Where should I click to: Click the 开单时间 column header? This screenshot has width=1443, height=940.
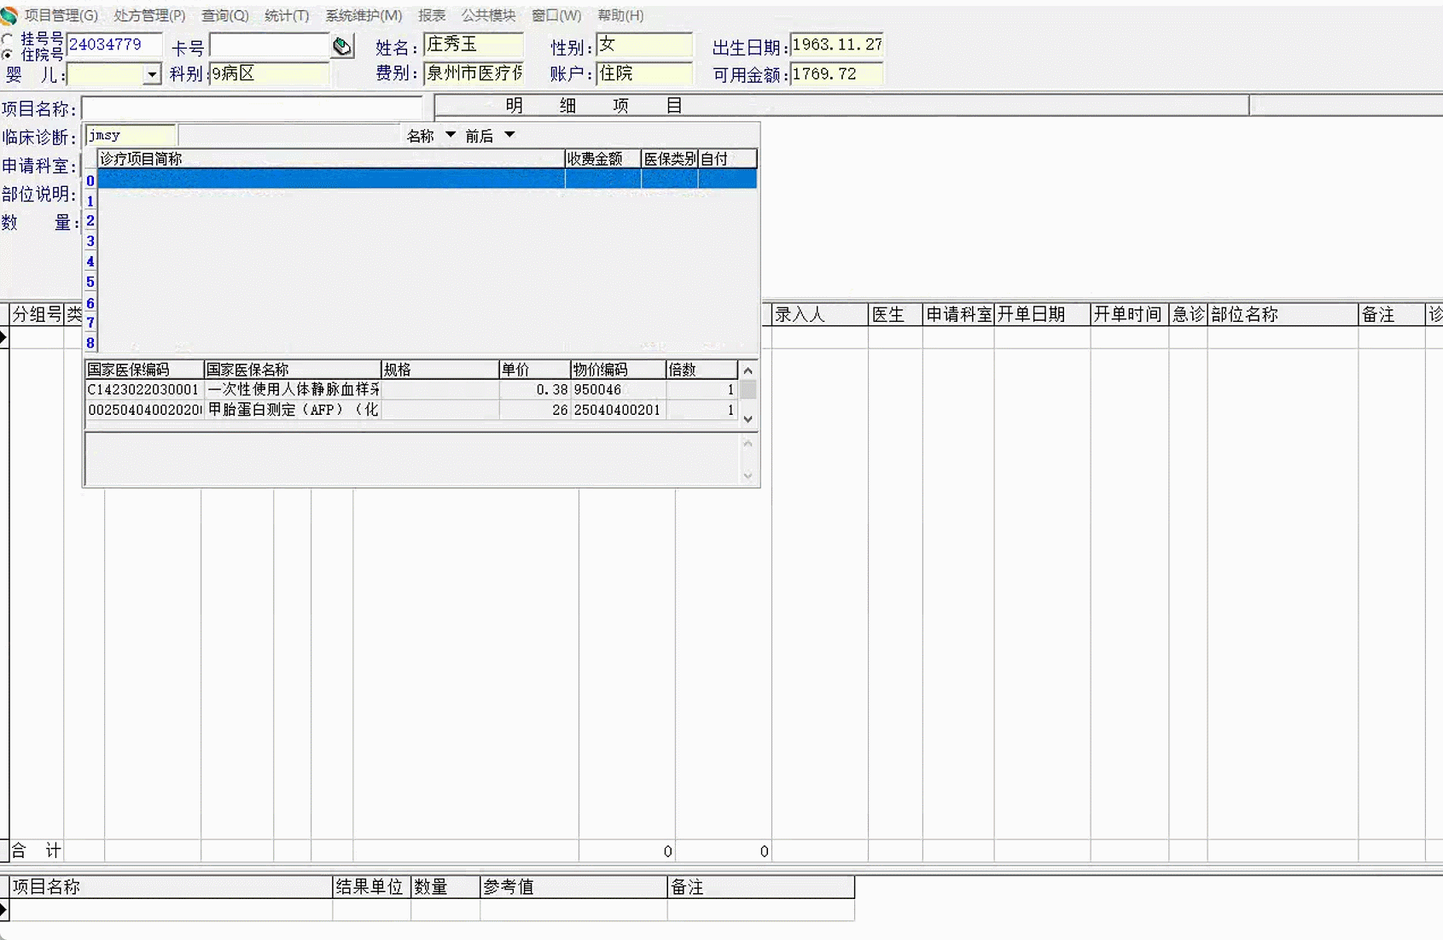coord(1129,314)
